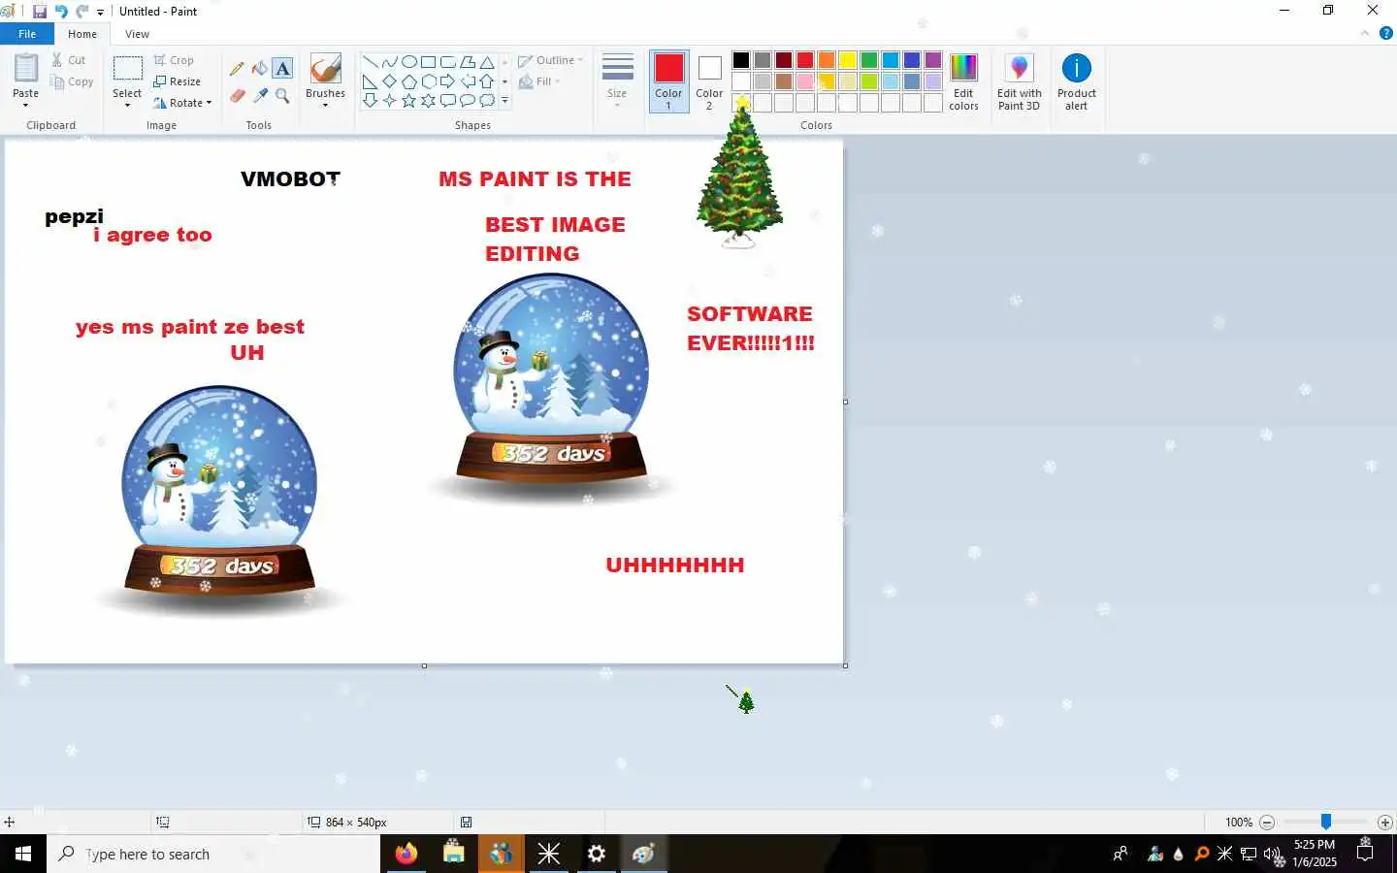Pick the black color swatch
Screen dimensions: 1397x873
[x=741, y=60]
